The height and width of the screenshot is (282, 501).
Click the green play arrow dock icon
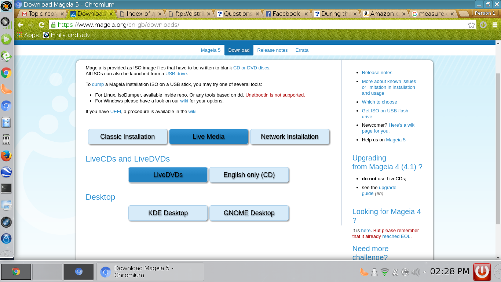(x=6, y=39)
